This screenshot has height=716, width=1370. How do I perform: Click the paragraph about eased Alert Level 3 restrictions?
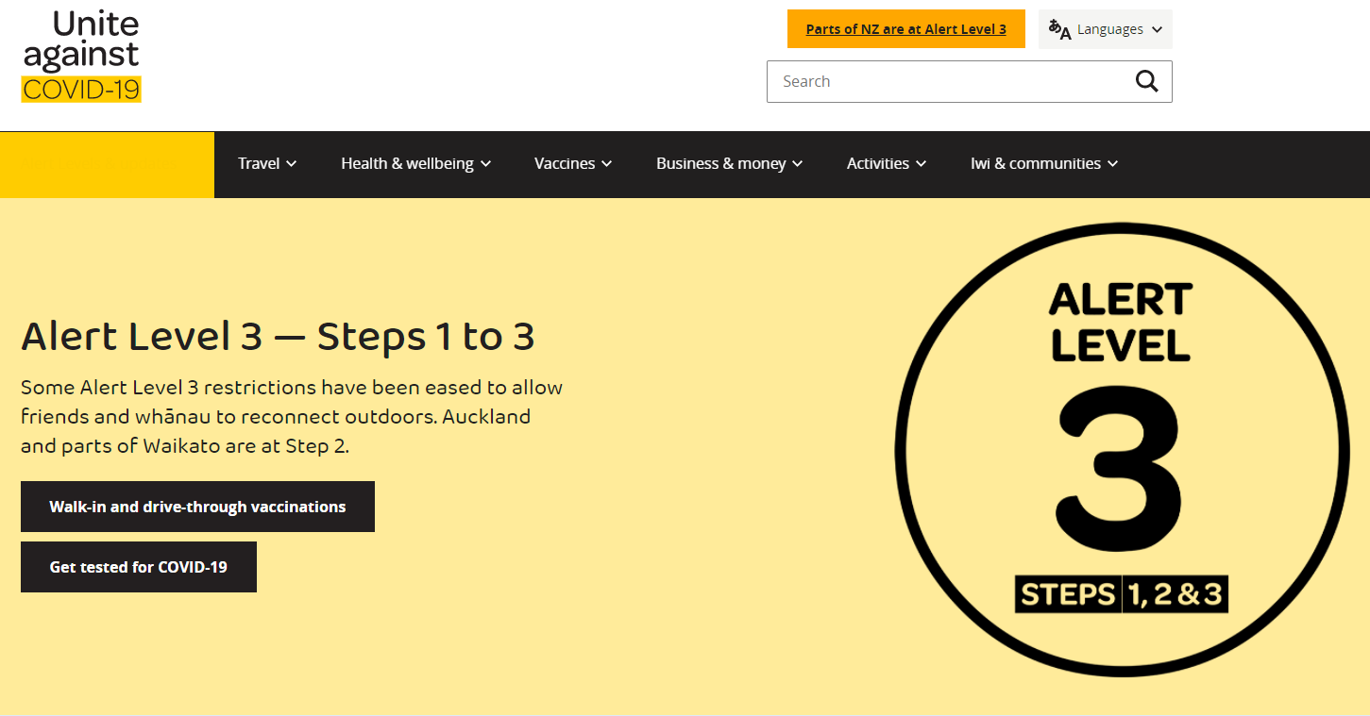(292, 417)
